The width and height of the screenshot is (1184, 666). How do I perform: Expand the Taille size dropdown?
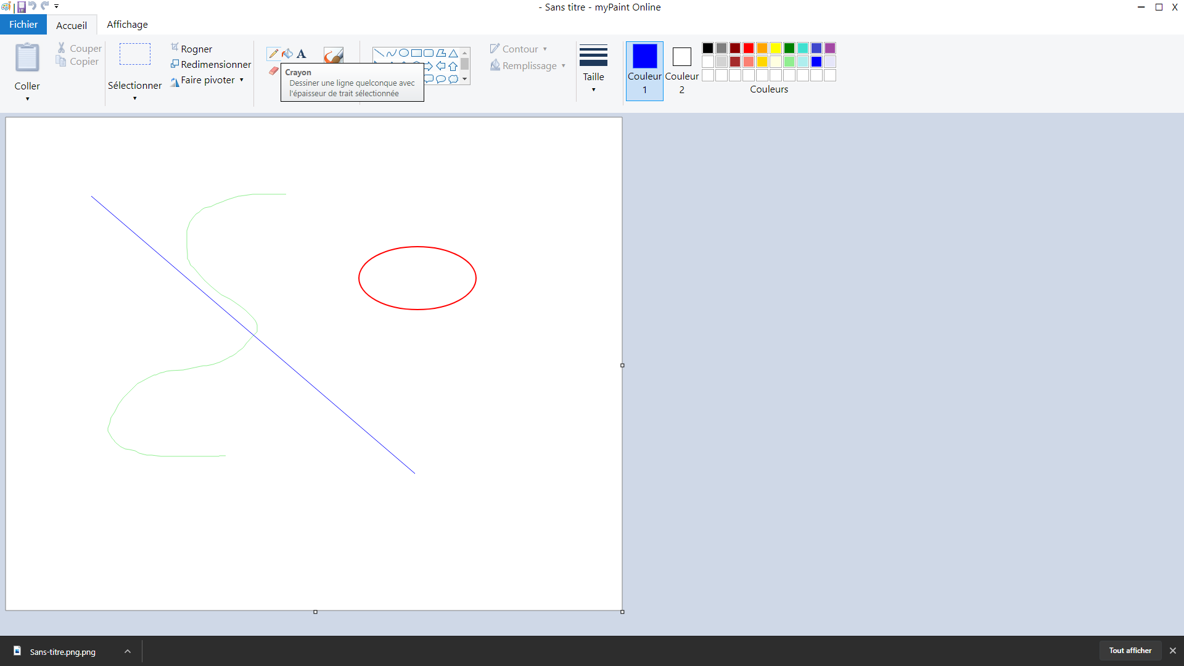593,69
